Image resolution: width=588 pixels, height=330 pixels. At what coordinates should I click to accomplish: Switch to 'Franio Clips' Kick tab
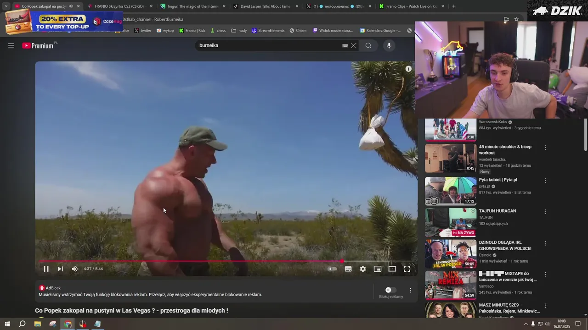click(x=411, y=6)
